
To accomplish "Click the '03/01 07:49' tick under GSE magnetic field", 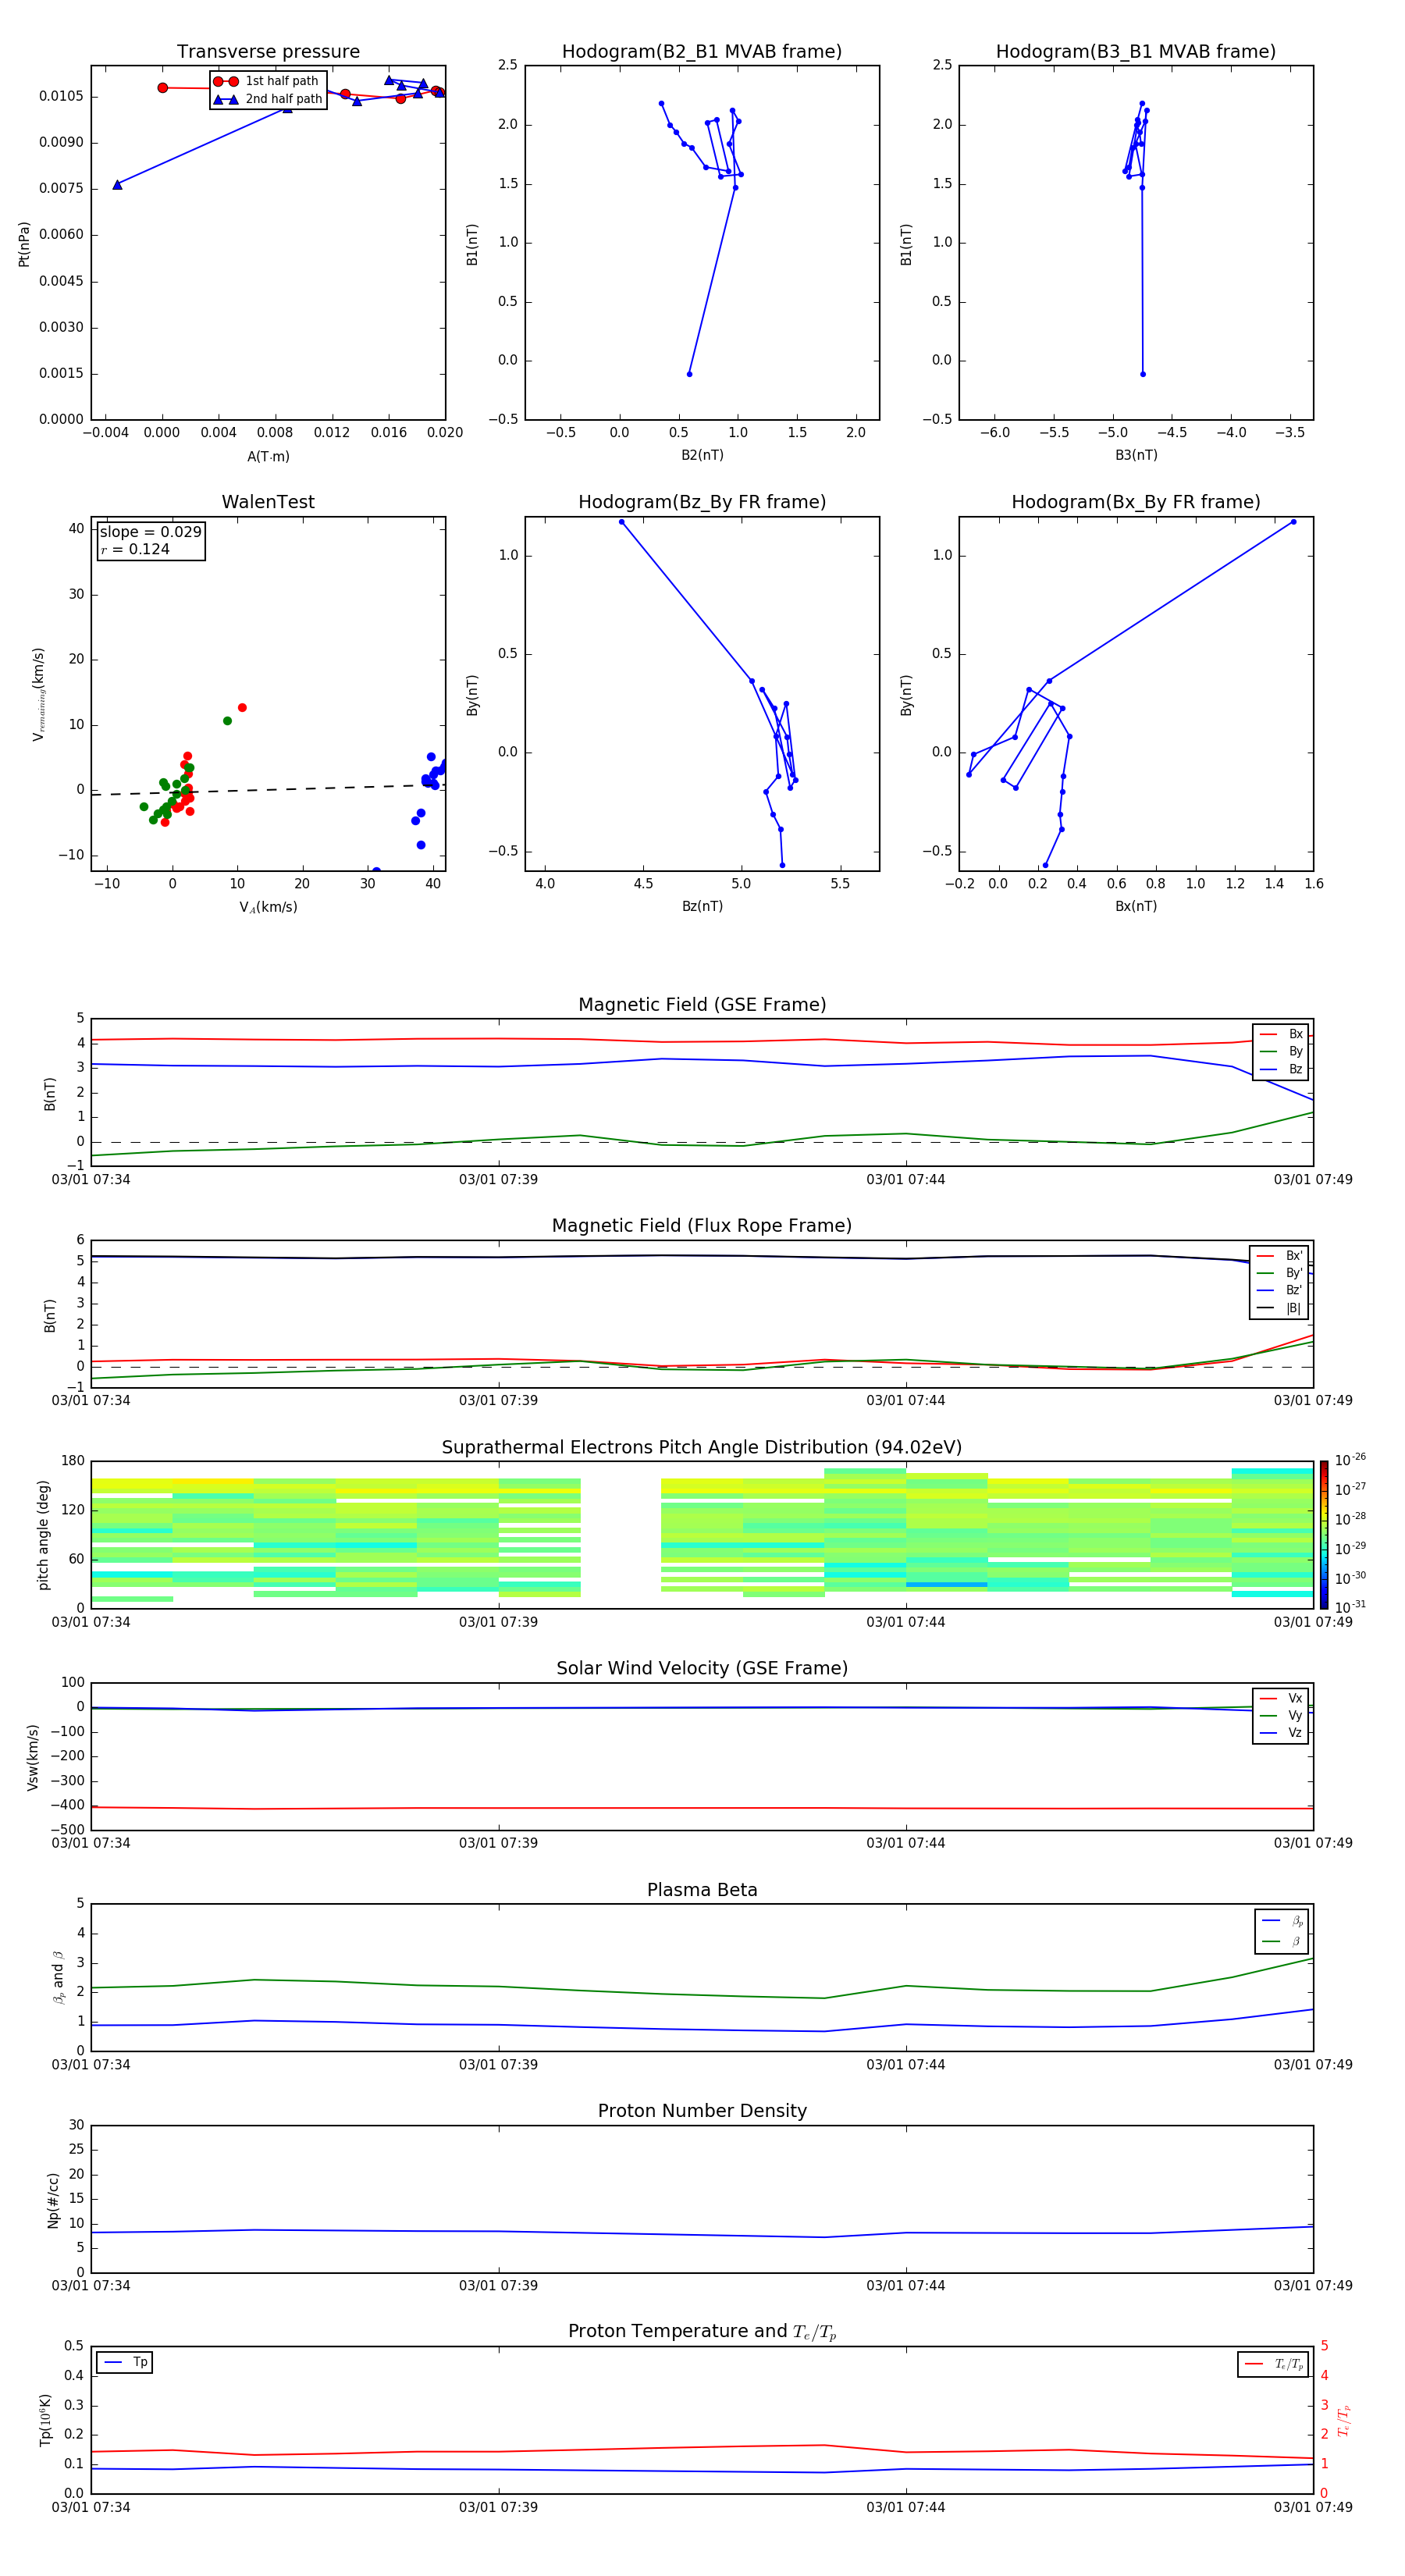I will (x=1313, y=1179).
